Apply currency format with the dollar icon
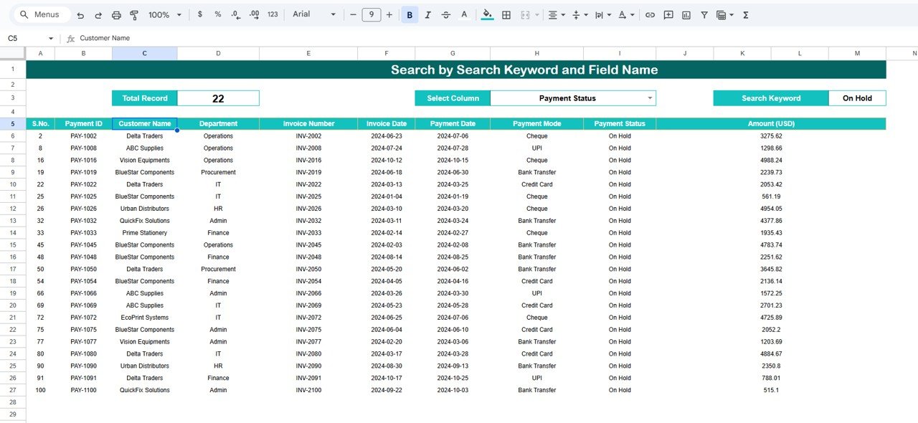 click(200, 14)
